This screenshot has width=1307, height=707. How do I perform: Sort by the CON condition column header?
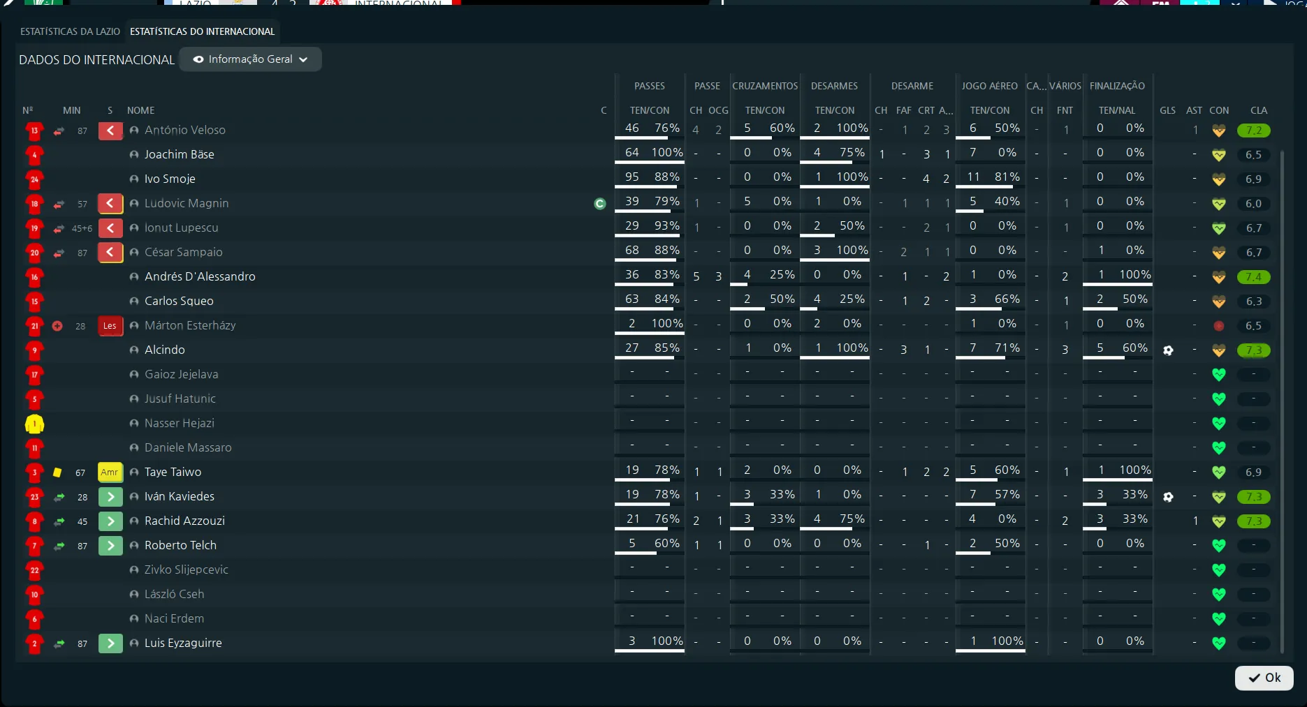point(1219,110)
